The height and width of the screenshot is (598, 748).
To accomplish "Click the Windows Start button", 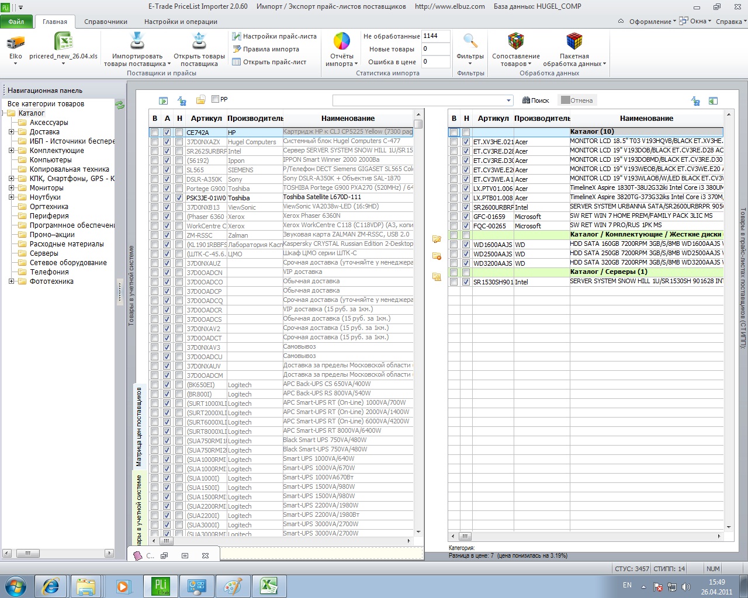I will coord(16,586).
